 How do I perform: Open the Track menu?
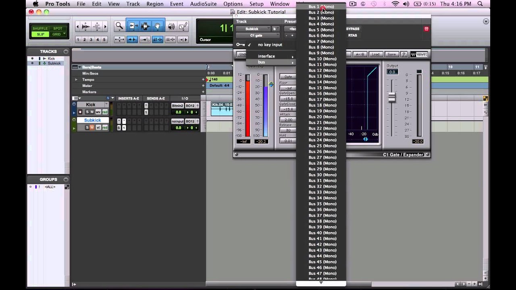pyautogui.click(x=133, y=4)
